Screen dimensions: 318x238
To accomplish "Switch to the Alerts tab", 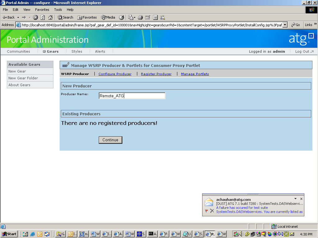I will (100, 51).
